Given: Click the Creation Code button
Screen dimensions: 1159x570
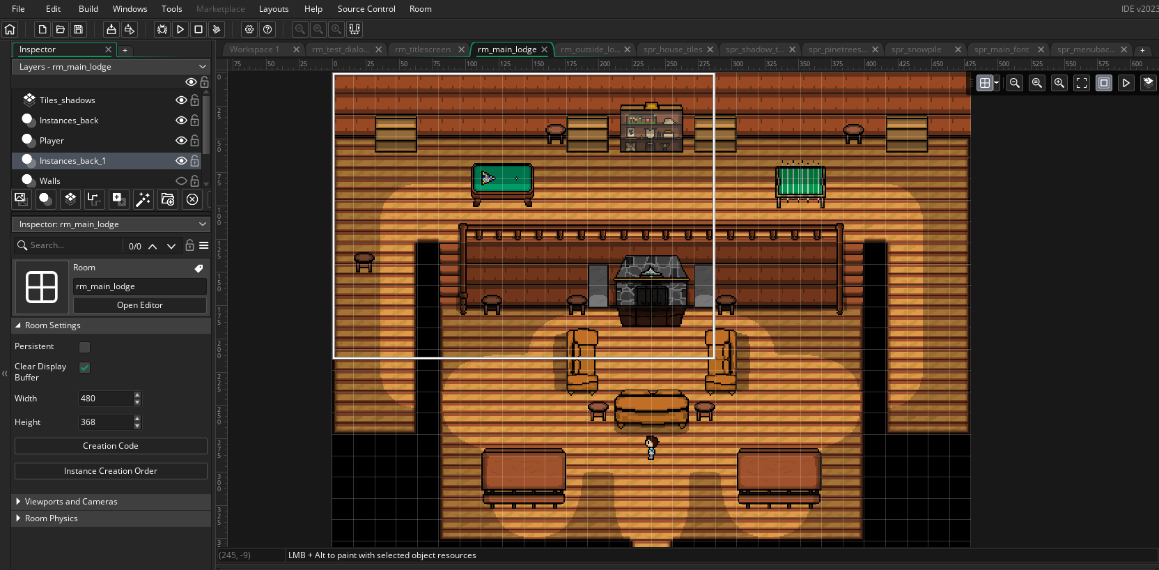Looking at the screenshot, I should 111,446.
